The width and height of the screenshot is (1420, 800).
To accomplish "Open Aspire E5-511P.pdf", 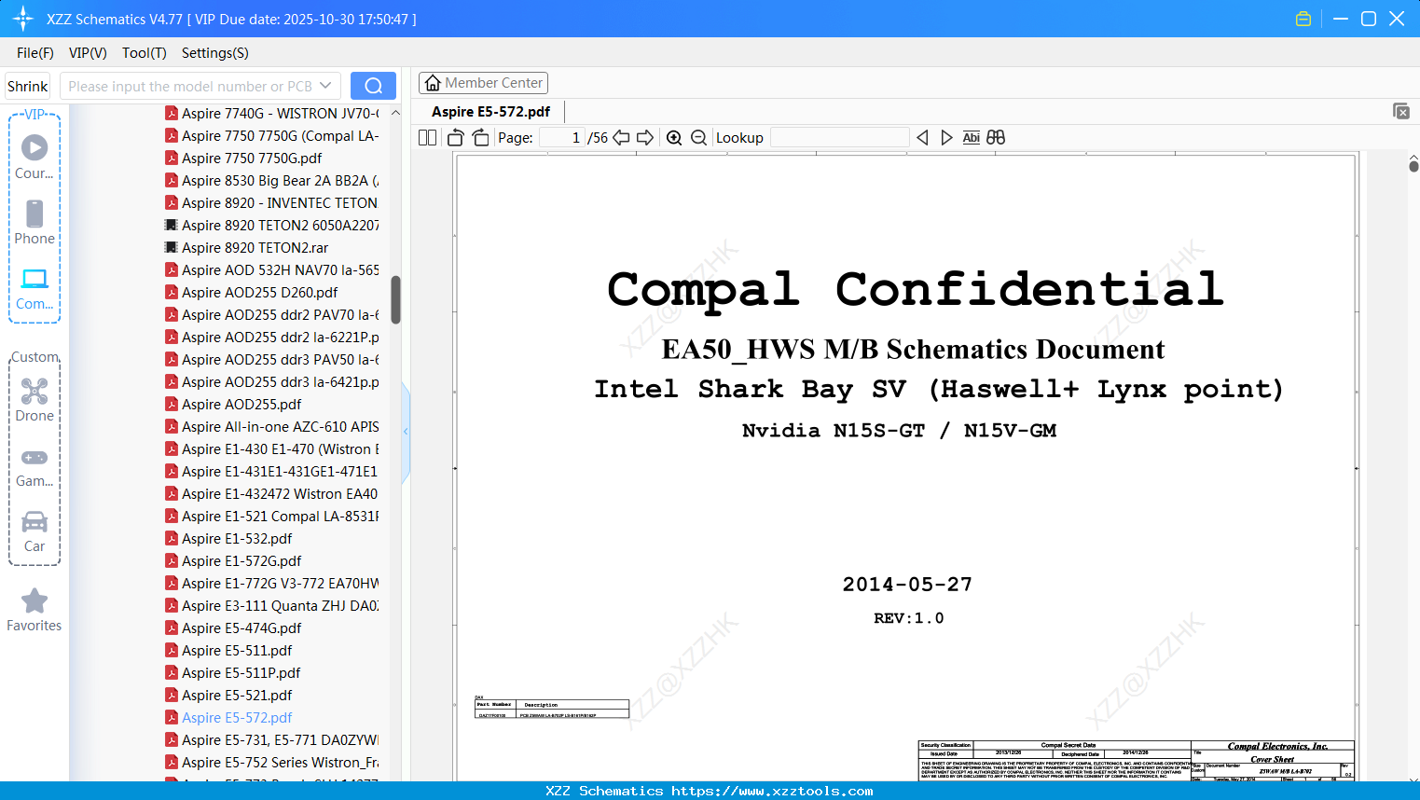I will (x=233, y=672).
